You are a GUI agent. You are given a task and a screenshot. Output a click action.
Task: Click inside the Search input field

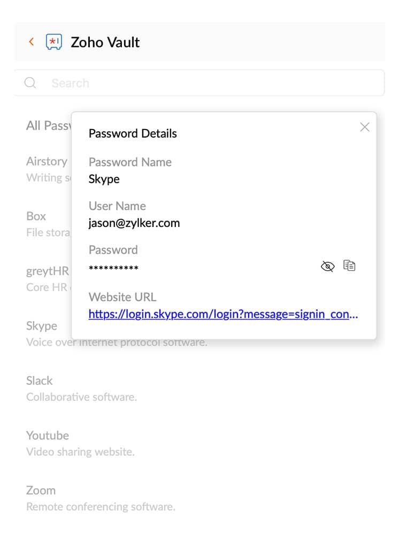160,82
